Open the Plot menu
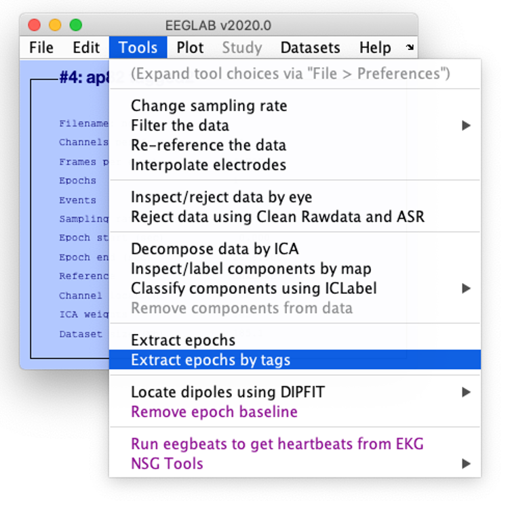 (x=190, y=47)
